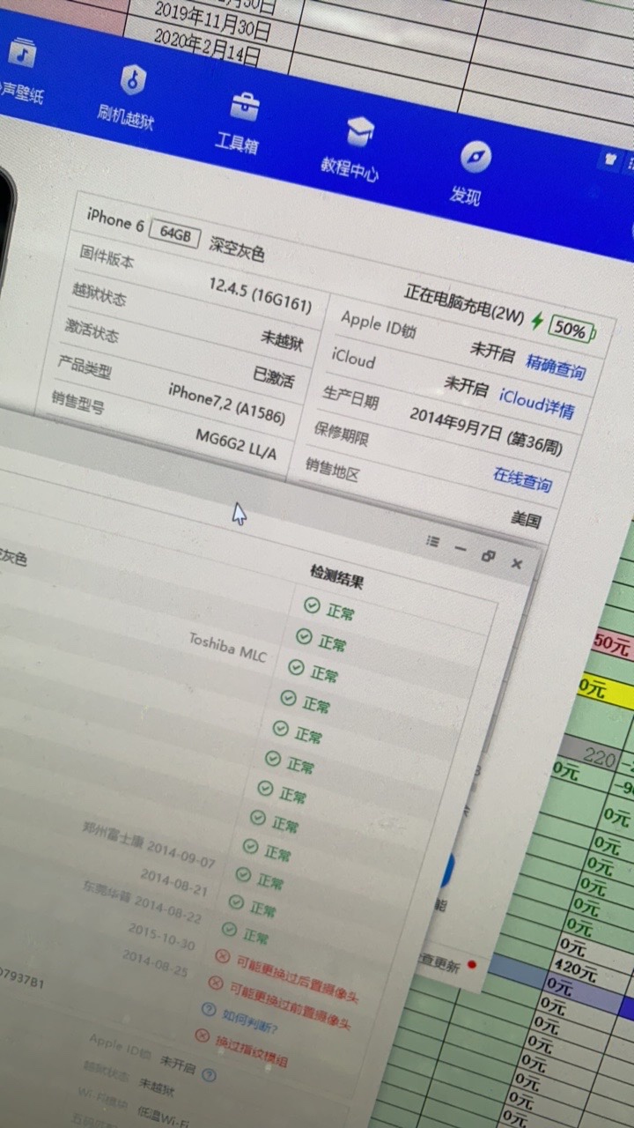Viewport: 634px width, 1128px height.
Task: Click production date 2014年9月7日 (第36周)
Action: (486, 430)
